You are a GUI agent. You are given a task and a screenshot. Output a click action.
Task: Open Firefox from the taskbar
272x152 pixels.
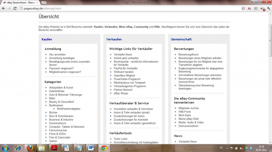pyautogui.click(x=30, y=148)
